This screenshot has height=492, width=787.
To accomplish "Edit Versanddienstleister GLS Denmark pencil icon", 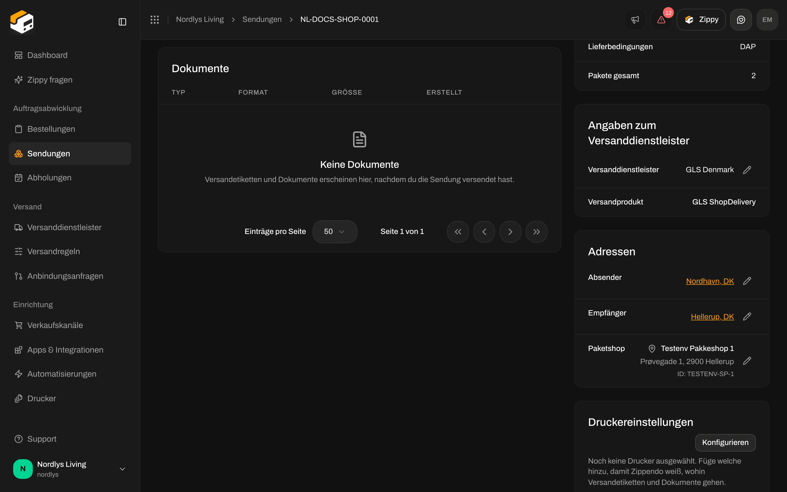I will coord(747,170).
